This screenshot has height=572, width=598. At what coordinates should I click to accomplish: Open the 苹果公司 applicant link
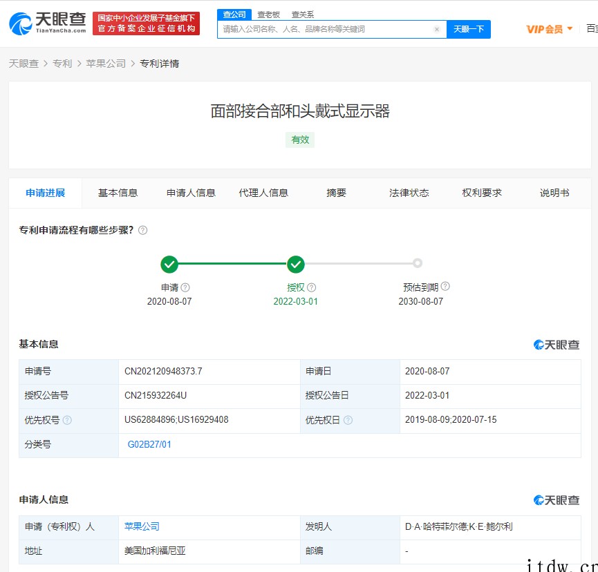142,526
